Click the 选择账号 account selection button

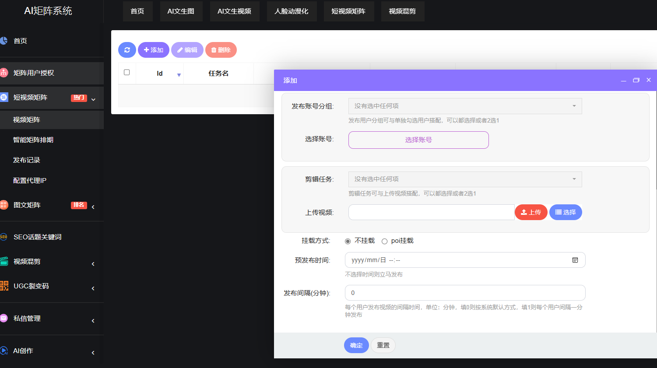pos(418,140)
